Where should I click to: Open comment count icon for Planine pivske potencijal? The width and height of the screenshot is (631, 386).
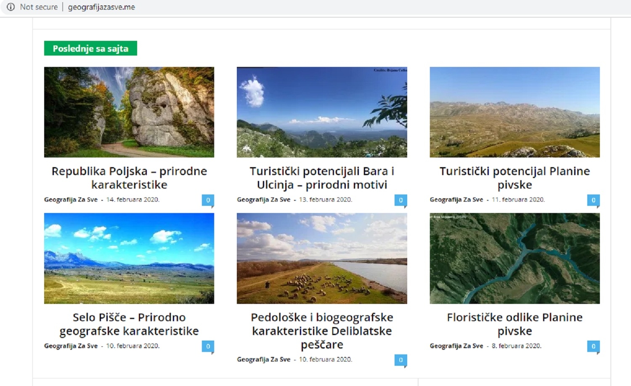[x=593, y=200]
